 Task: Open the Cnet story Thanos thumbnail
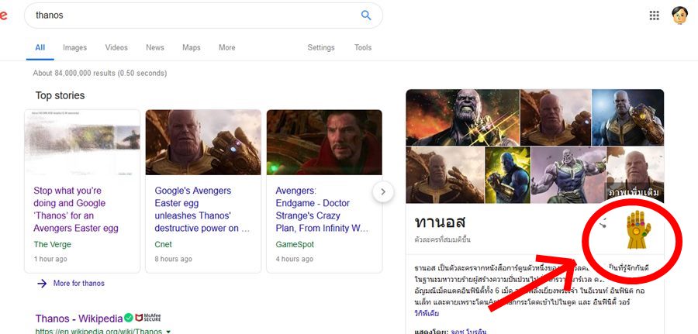[203, 143]
